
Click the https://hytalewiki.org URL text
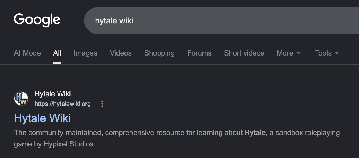(63, 104)
